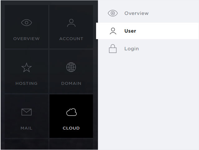Click the partially visible tile below CLOUD
The image size is (199, 150).
pyautogui.click(x=71, y=144)
